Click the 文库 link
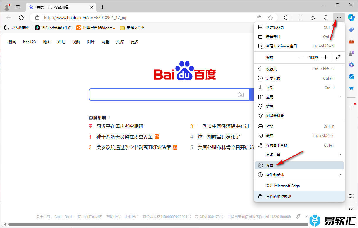The height and width of the screenshot is (228, 358). [120, 42]
